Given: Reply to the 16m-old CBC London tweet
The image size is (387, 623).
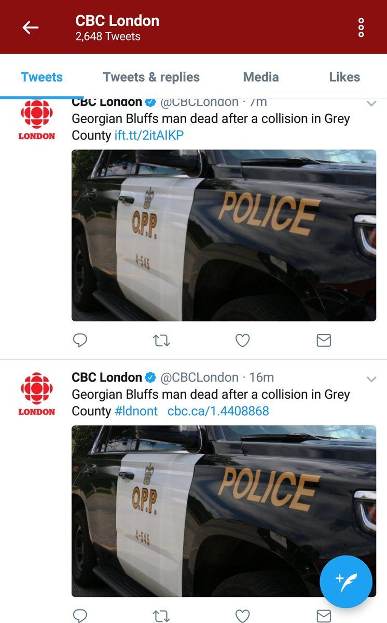Looking at the screenshot, I should pyautogui.click(x=79, y=616).
